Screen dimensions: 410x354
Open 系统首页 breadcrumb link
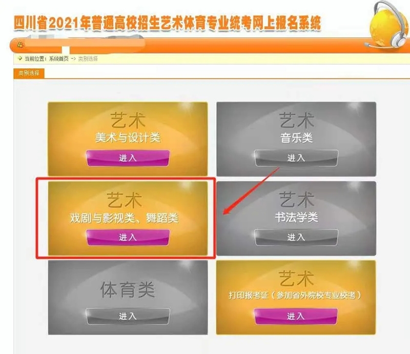pos(59,59)
